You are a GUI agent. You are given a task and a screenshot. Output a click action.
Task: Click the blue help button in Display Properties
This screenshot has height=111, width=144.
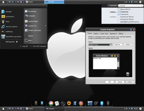tap(131, 30)
